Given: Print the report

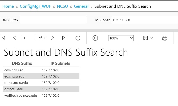Looking at the screenshot, I should pos(165,38).
